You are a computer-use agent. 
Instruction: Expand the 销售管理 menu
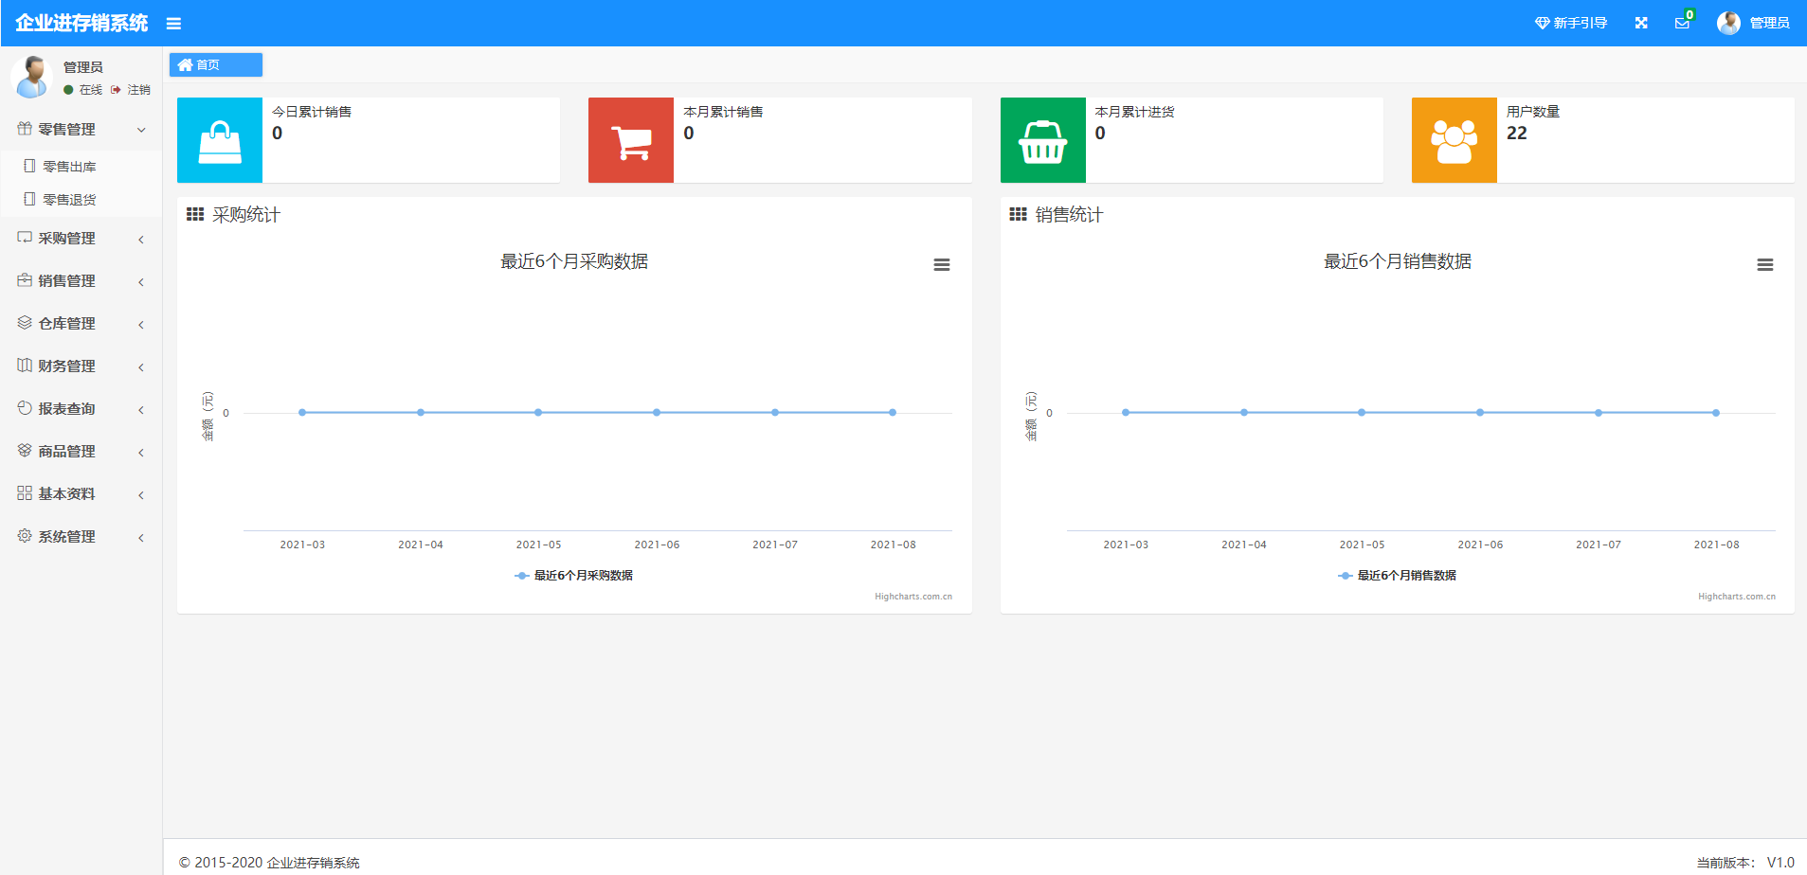[x=81, y=281]
